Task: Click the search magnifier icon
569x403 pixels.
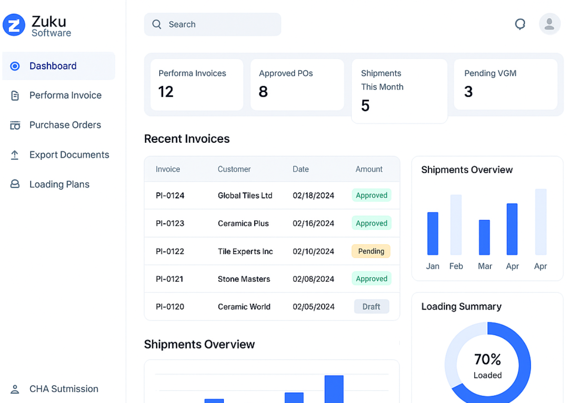Action: (156, 24)
